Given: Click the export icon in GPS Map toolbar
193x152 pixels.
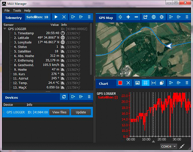Looking at the screenshot, I should [145, 17].
